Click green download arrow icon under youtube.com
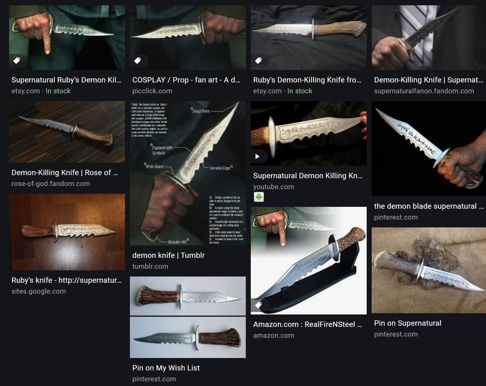Viewport: 486px width, 386px height. (x=259, y=197)
